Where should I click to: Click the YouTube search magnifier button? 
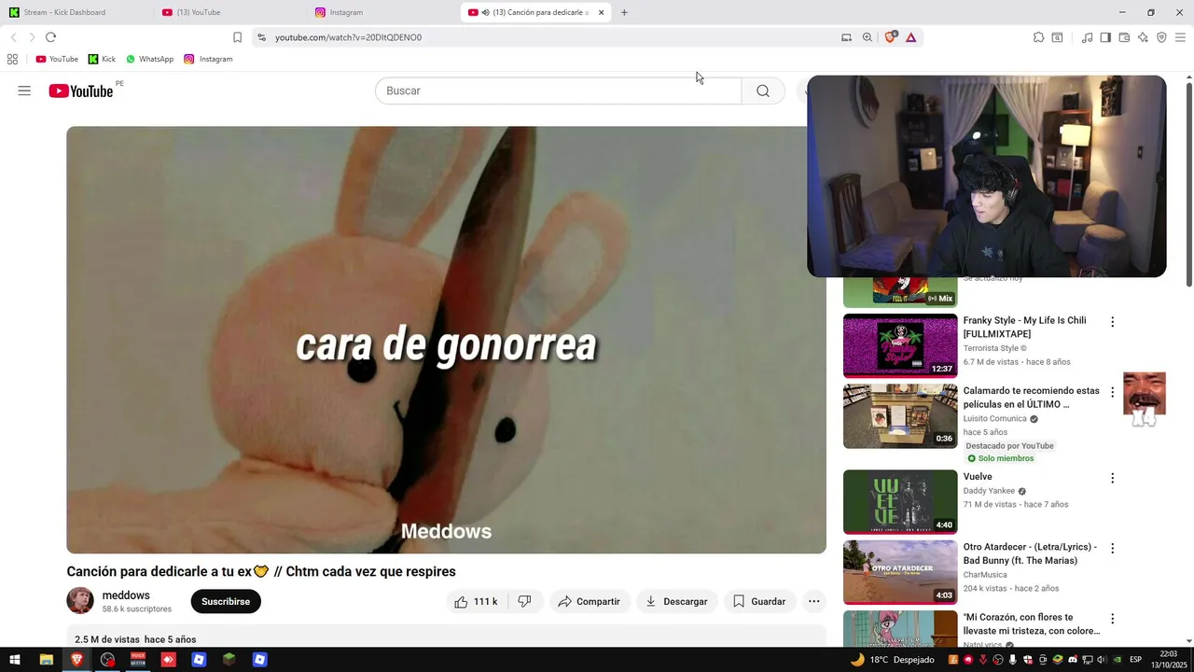click(763, 91)
